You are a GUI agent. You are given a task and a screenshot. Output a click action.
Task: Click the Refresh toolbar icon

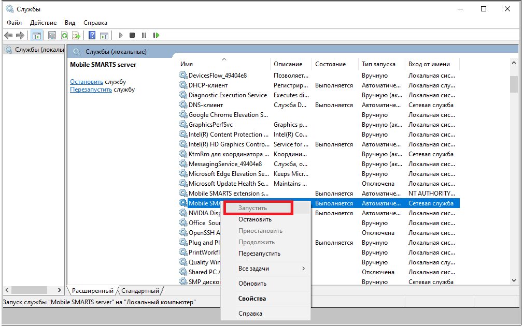click(x=64, y=35)
